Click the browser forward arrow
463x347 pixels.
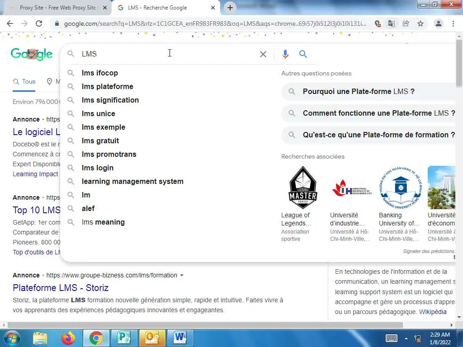click(24, 23)
